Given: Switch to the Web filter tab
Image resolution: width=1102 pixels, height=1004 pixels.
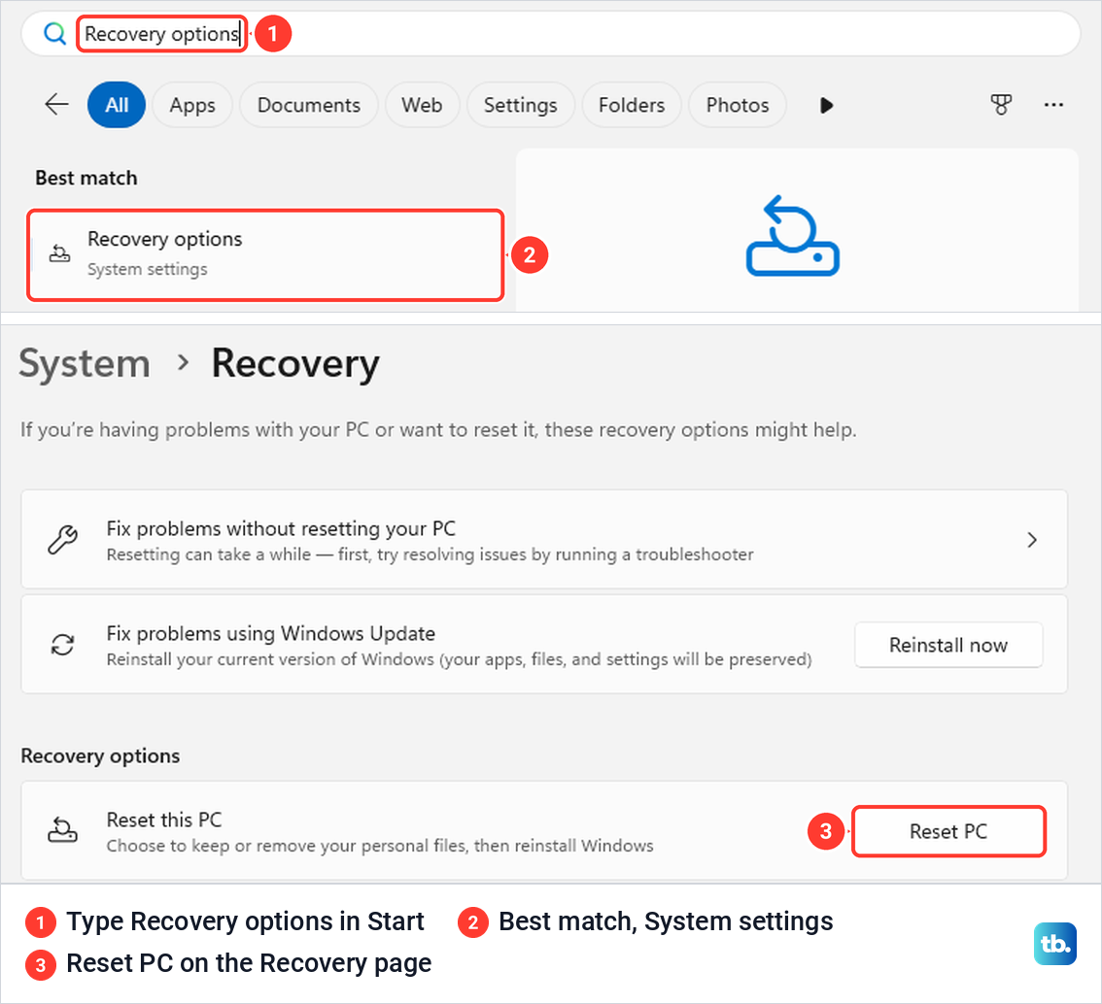Looking at the screenshot, I should coord(422,105).
